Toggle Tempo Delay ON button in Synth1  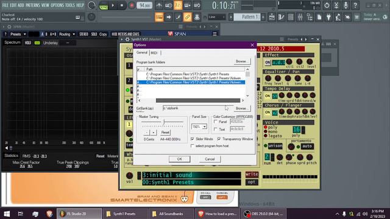(268, 96)
